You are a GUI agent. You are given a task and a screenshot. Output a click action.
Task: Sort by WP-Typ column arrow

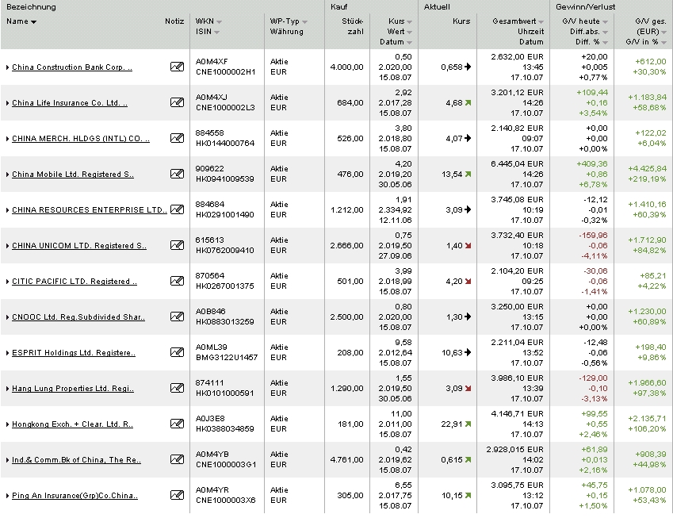pyautogui.click(x=304, y=22)
